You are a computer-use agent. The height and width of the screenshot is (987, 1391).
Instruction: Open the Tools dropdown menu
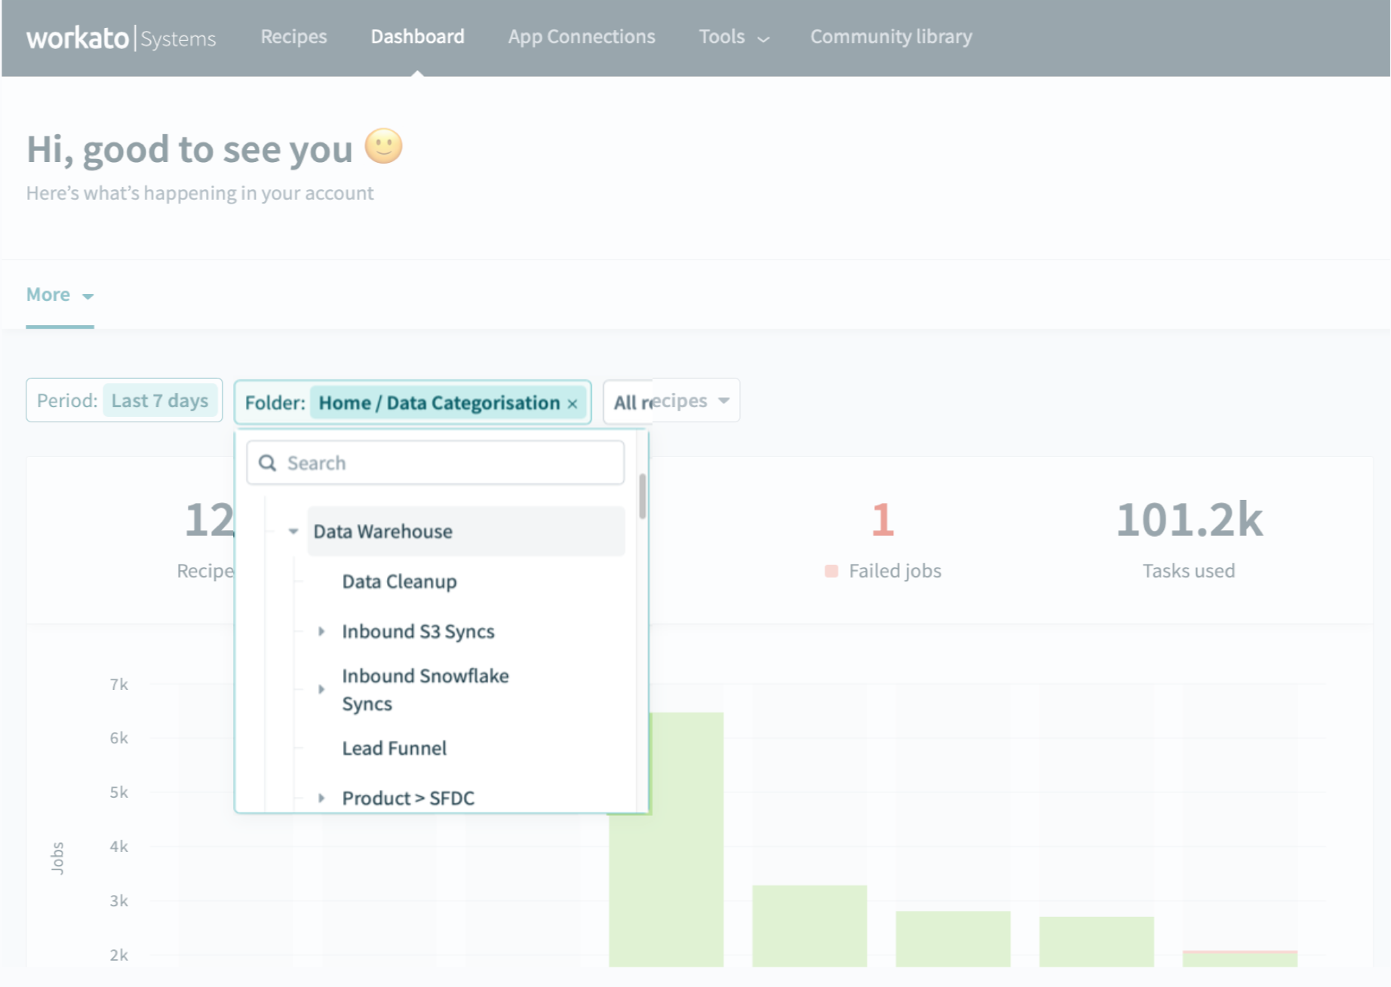tap(733, 36)
